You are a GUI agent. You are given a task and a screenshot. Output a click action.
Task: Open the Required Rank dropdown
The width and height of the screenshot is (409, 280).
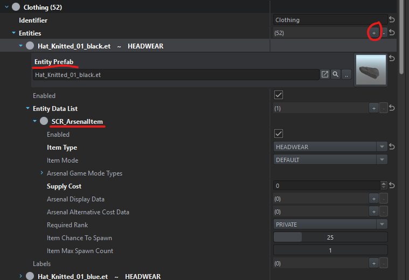[382, 224]
